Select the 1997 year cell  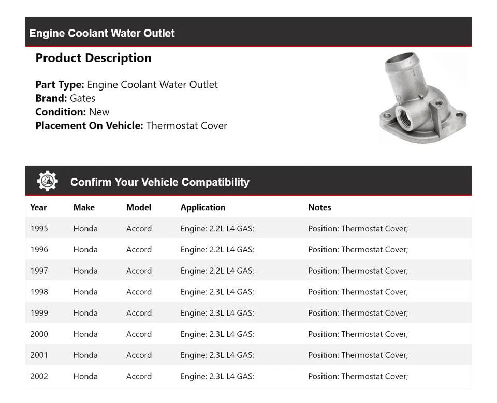click(x=39, y=271)
